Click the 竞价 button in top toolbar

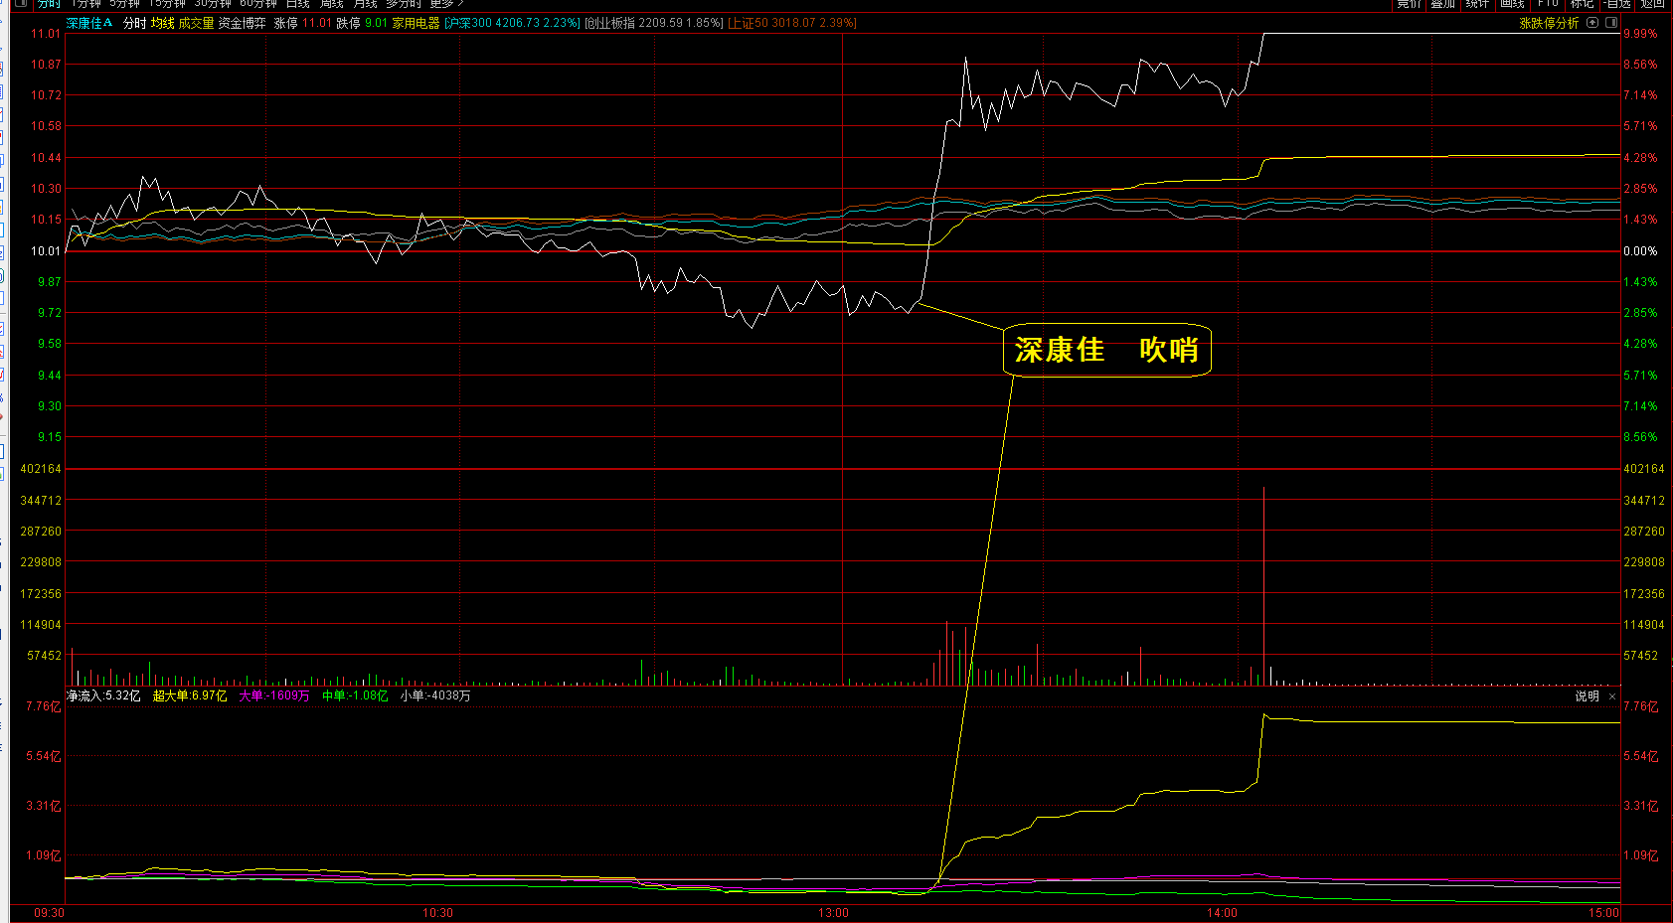(1409, 4)
